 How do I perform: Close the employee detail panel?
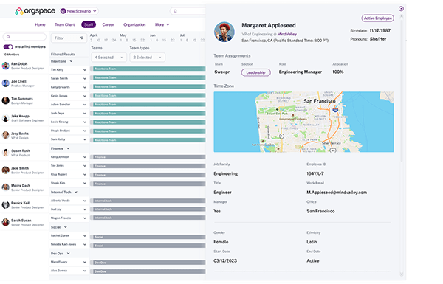coord(401,9)
